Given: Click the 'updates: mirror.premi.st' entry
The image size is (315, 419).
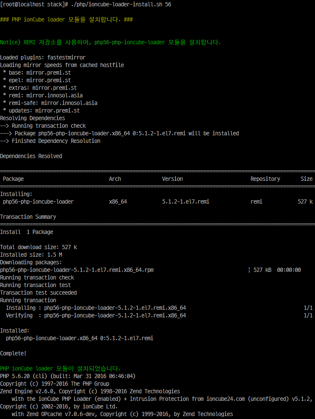Looking at the screenshot, I should tap(44, 110).
